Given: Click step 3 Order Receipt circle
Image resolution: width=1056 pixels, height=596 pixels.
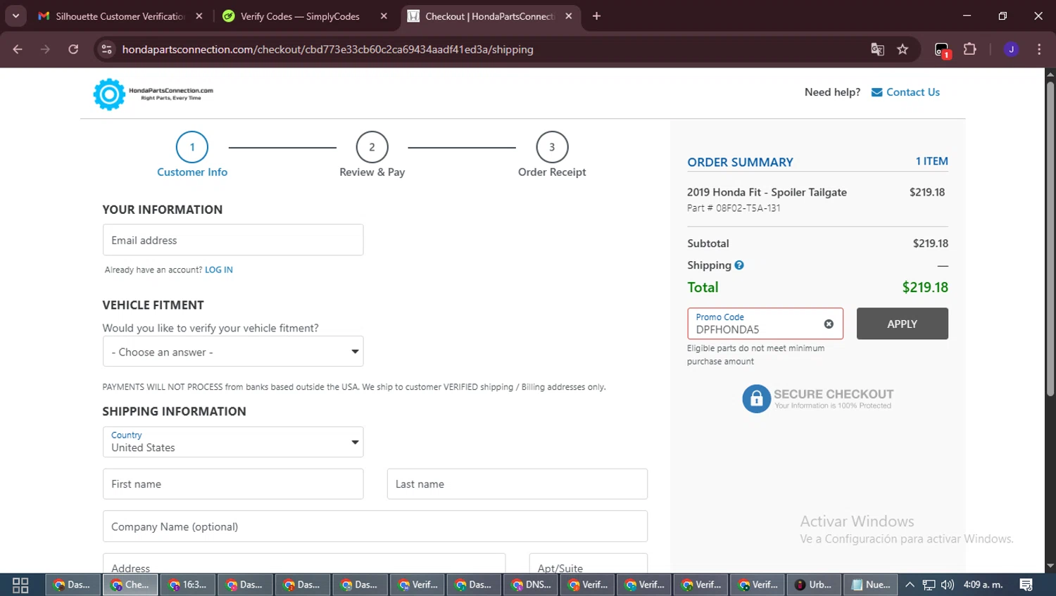Looking at the screenshot, I should click(552, 147).
